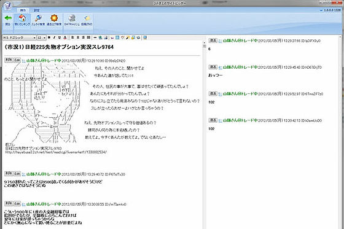Image resolution: width=344 pixels, height=229 pixels.
Task: Click the splitter arrow between the two panes
Action: tap(205, 44)
